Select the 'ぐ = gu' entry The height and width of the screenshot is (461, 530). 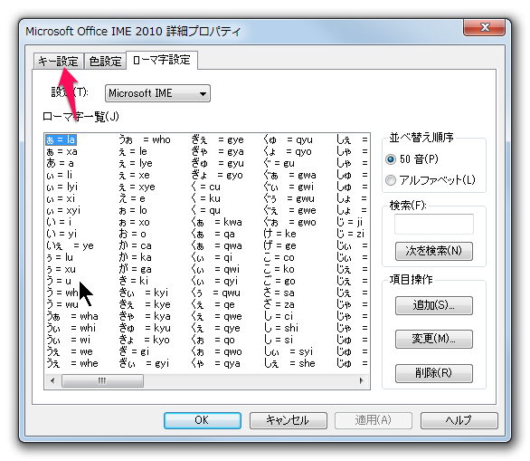coord(279,164)
